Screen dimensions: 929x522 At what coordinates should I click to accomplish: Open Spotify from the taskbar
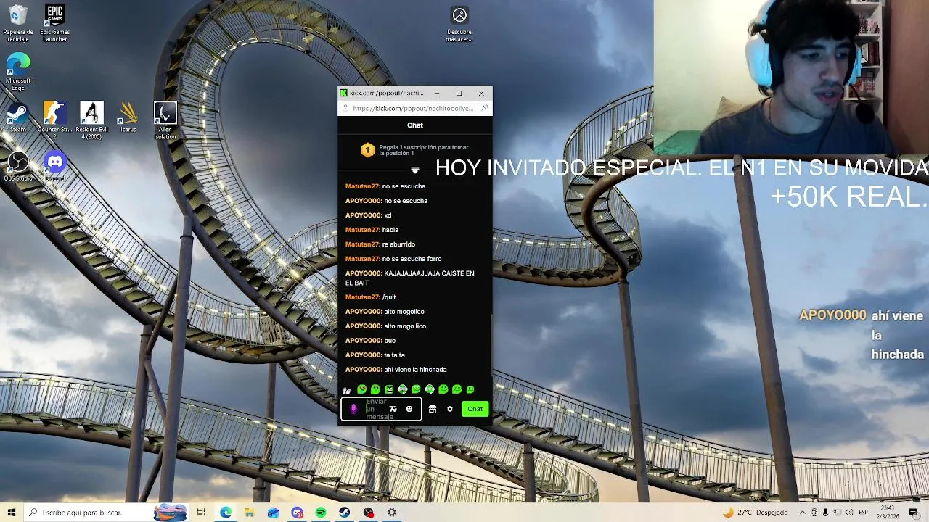tap(321, 513)
